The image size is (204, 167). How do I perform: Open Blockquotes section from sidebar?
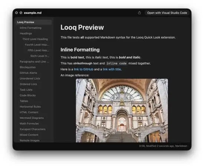click(x=27, y=67)
